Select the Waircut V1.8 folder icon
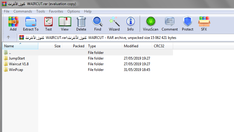Image resolution: width=234 pixels, height=132 pixels. (6, 64)
